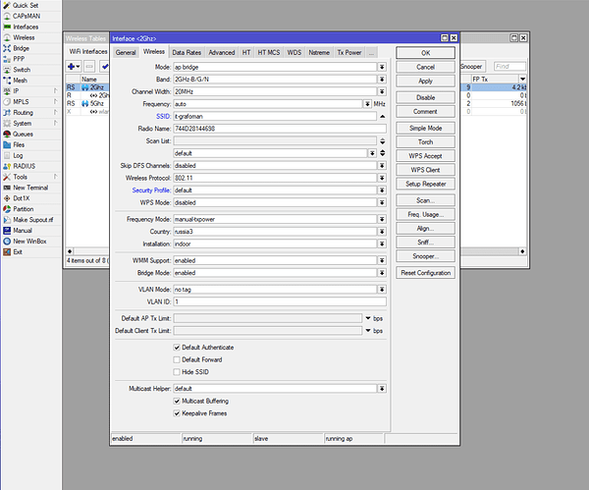Check the Hide SSID option
Viewport: 589px width, 490px height.
click(177, 372)
